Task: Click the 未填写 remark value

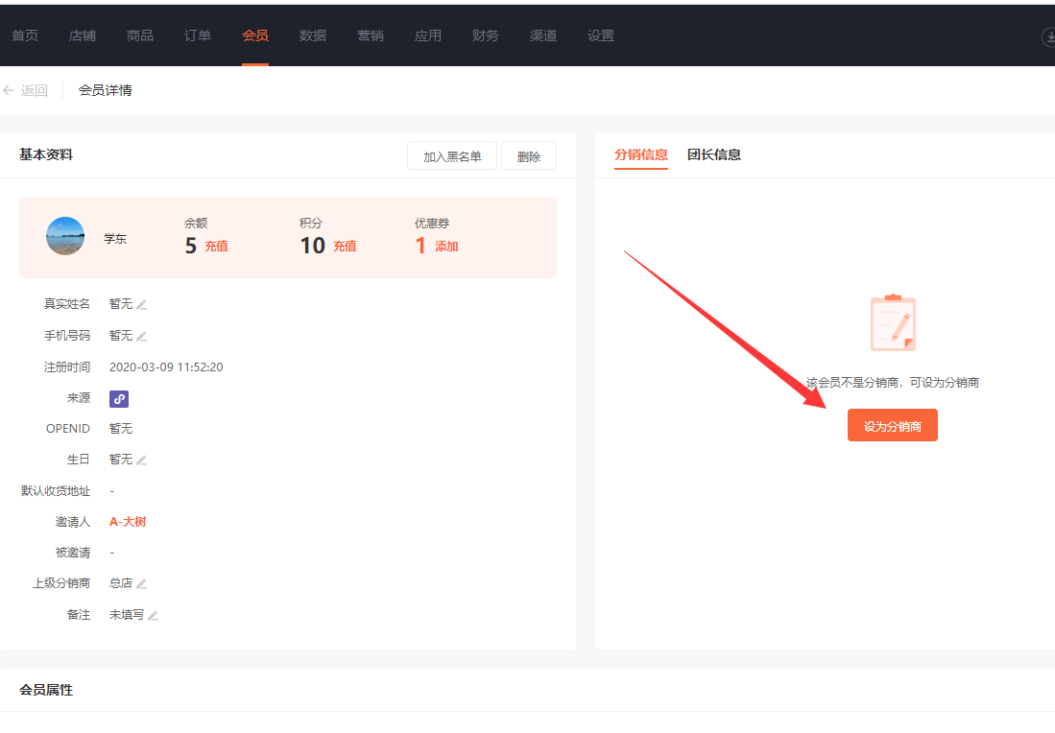Action: pos(127,615)
